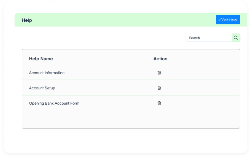Submit search using green search button
This screenshot has height=158, width=251.
pyautogui.click(x=236, y=38)
